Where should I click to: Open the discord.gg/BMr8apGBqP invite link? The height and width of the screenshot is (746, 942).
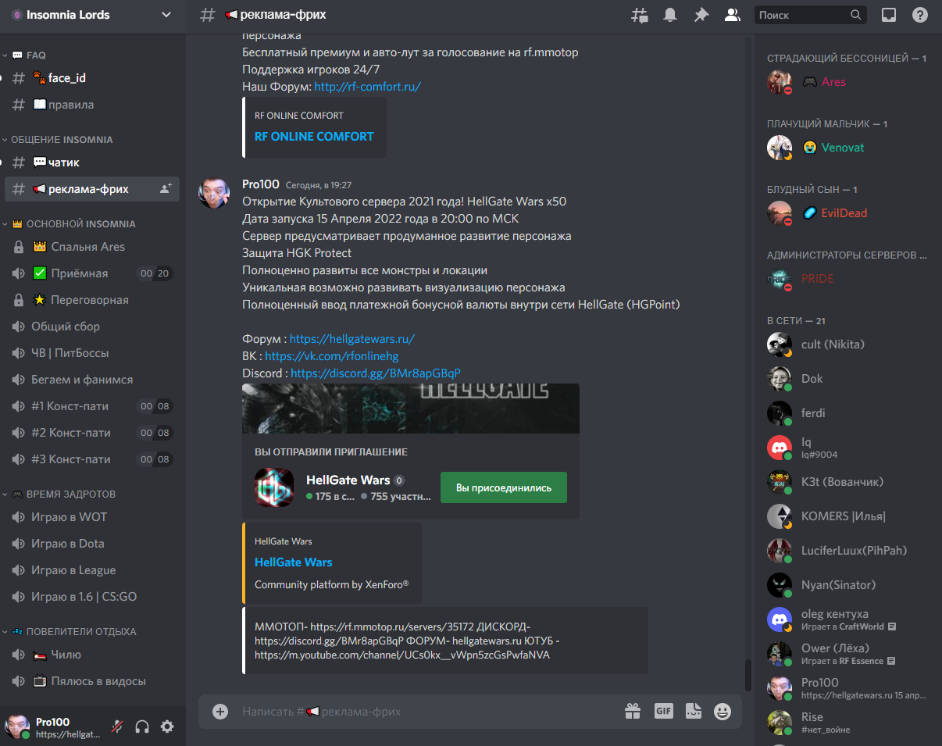tap(376, 373)
